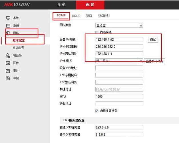Click the 测试 button
This screenshot has height=143, width=179.
click(x=153, y=40)
